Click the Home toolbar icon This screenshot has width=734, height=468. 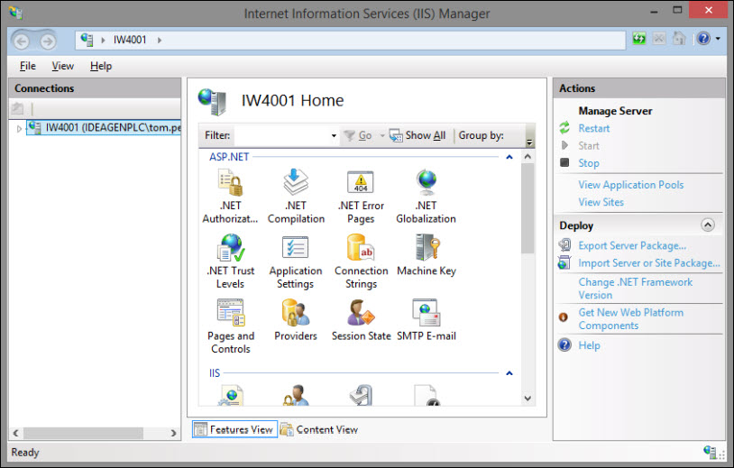pos(679,39)
